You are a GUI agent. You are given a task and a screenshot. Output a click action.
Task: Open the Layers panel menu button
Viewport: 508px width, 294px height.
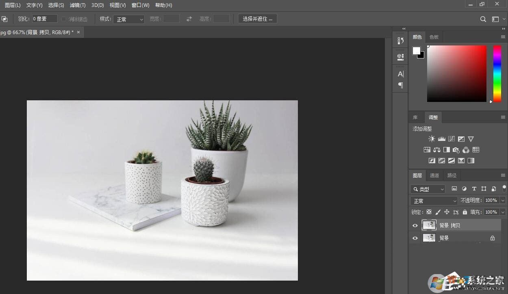click(x=503, y=175)
